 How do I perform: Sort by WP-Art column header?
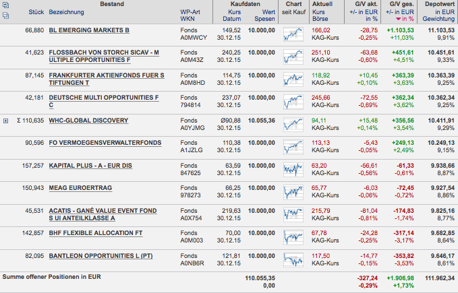190,12
